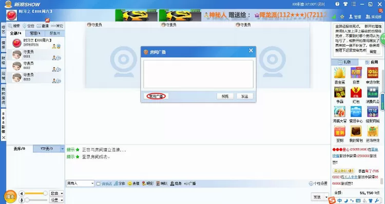Open the 进场特效 entrance effects icon
The width and height of the screenshot is (385, 204).
373,131
